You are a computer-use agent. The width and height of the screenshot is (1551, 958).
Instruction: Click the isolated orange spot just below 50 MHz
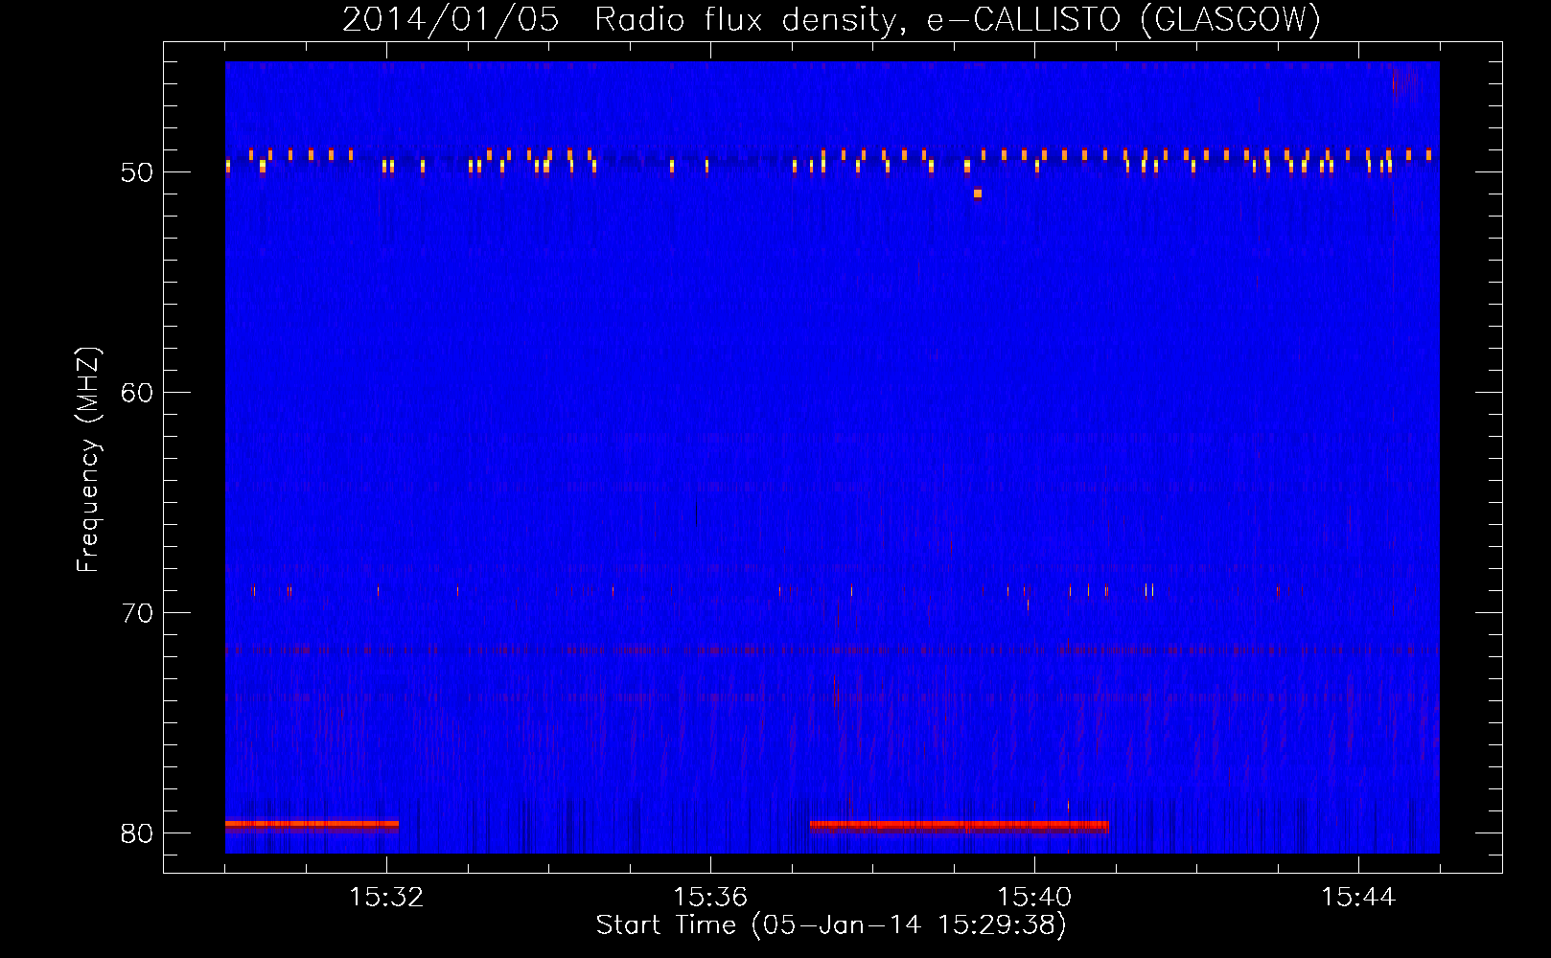pos(978,194)
